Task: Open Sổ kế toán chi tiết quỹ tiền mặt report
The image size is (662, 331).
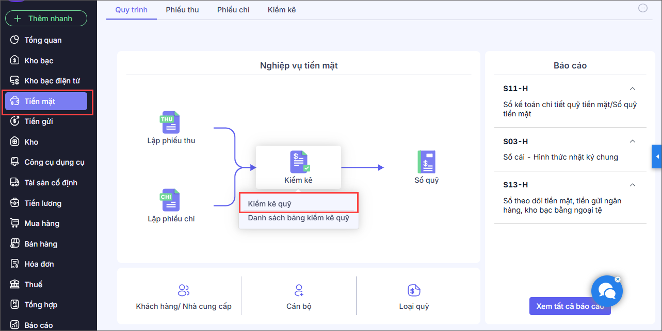Action: [x=570, y=109]
